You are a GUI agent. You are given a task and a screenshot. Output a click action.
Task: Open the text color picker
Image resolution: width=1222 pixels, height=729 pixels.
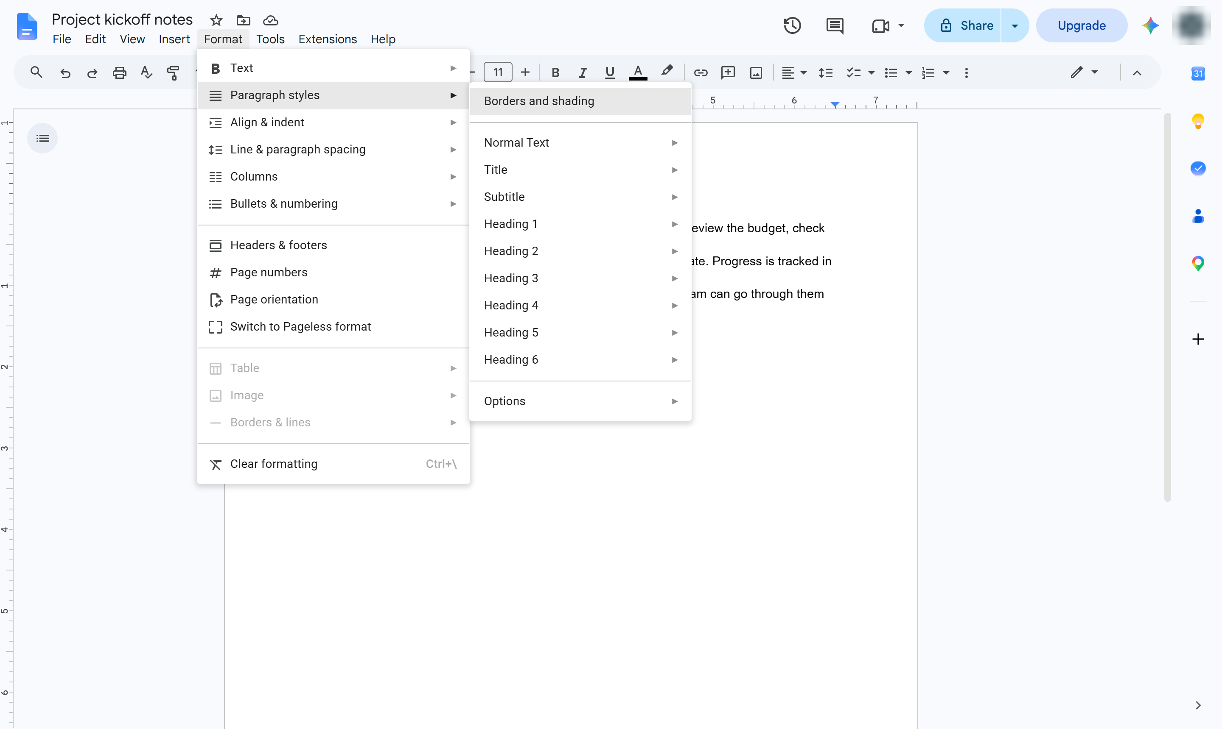(638, 73)
